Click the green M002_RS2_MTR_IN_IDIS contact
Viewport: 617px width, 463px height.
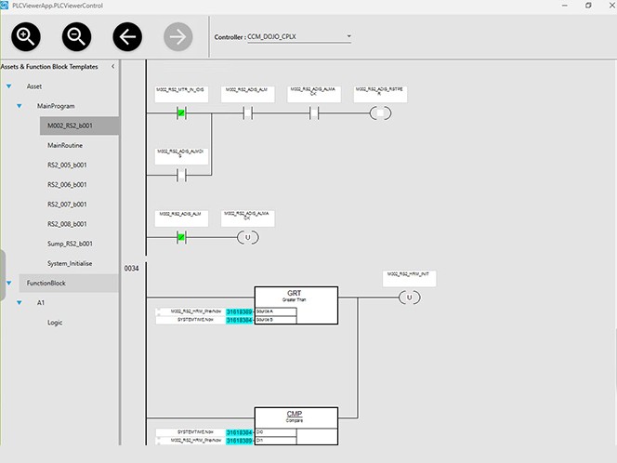(x=182, y=113)
